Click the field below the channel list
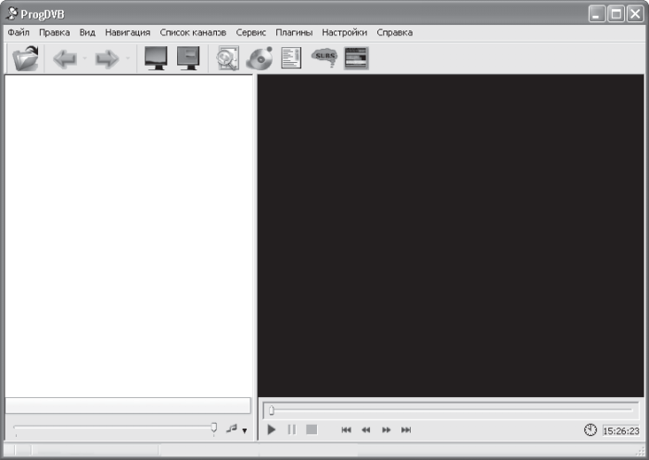This screenshot has height=460, width=649. tap(128, 405)
